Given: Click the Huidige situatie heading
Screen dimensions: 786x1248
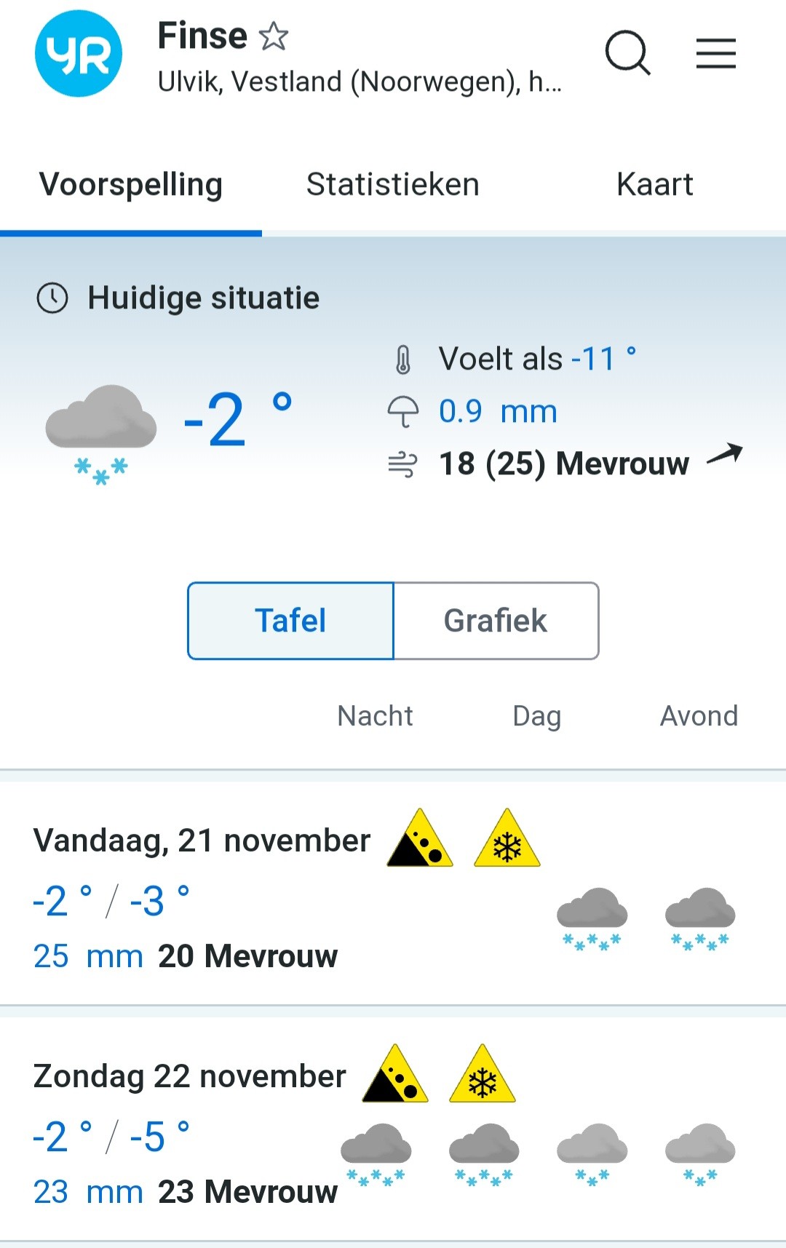Looking at the screenshot, I should pyautogui.click(x=203, y=298).
